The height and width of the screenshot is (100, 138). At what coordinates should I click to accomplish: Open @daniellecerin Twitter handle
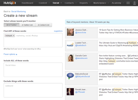click(x=81, y=58)
